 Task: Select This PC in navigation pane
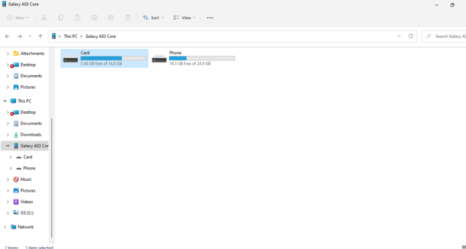click(x=21, y=101)
